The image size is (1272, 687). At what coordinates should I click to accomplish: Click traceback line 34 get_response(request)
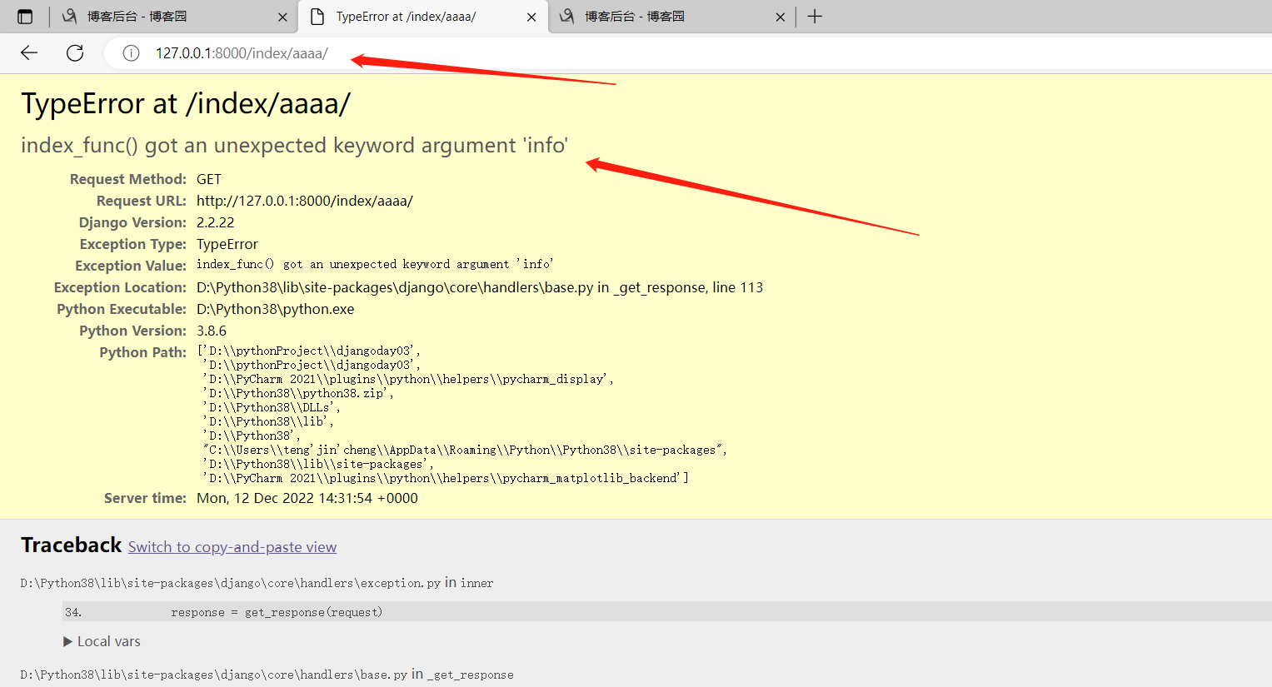pos(666,612)
